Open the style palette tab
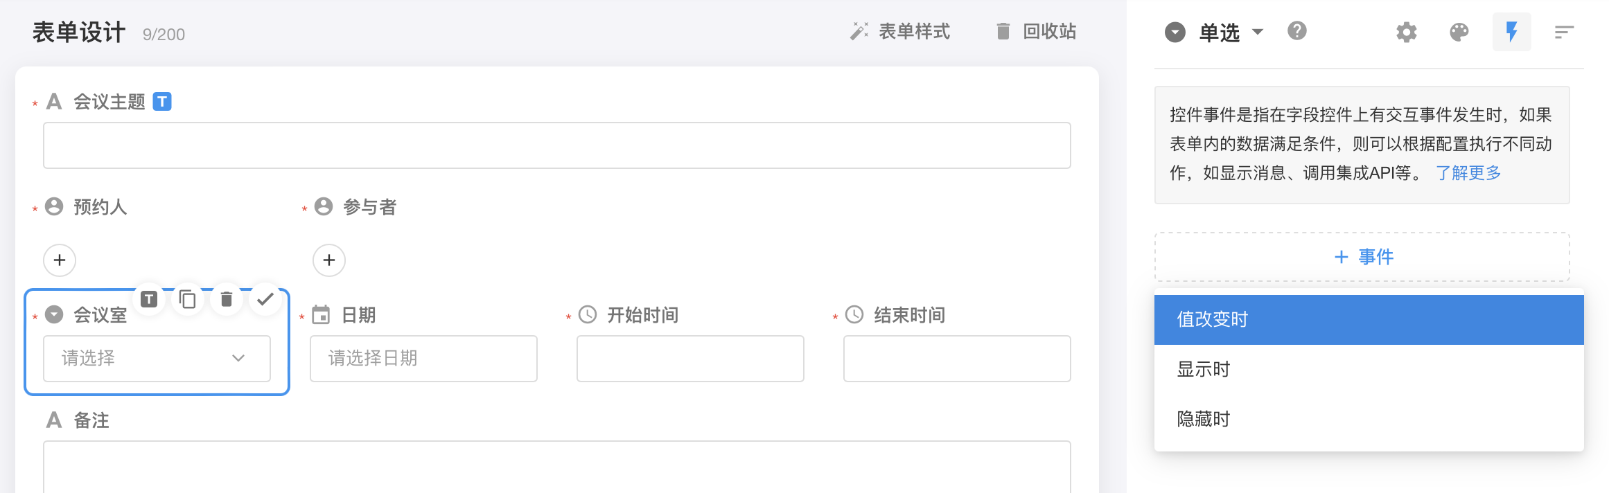Screen dimensions: 1609x493 [1459, 32]
